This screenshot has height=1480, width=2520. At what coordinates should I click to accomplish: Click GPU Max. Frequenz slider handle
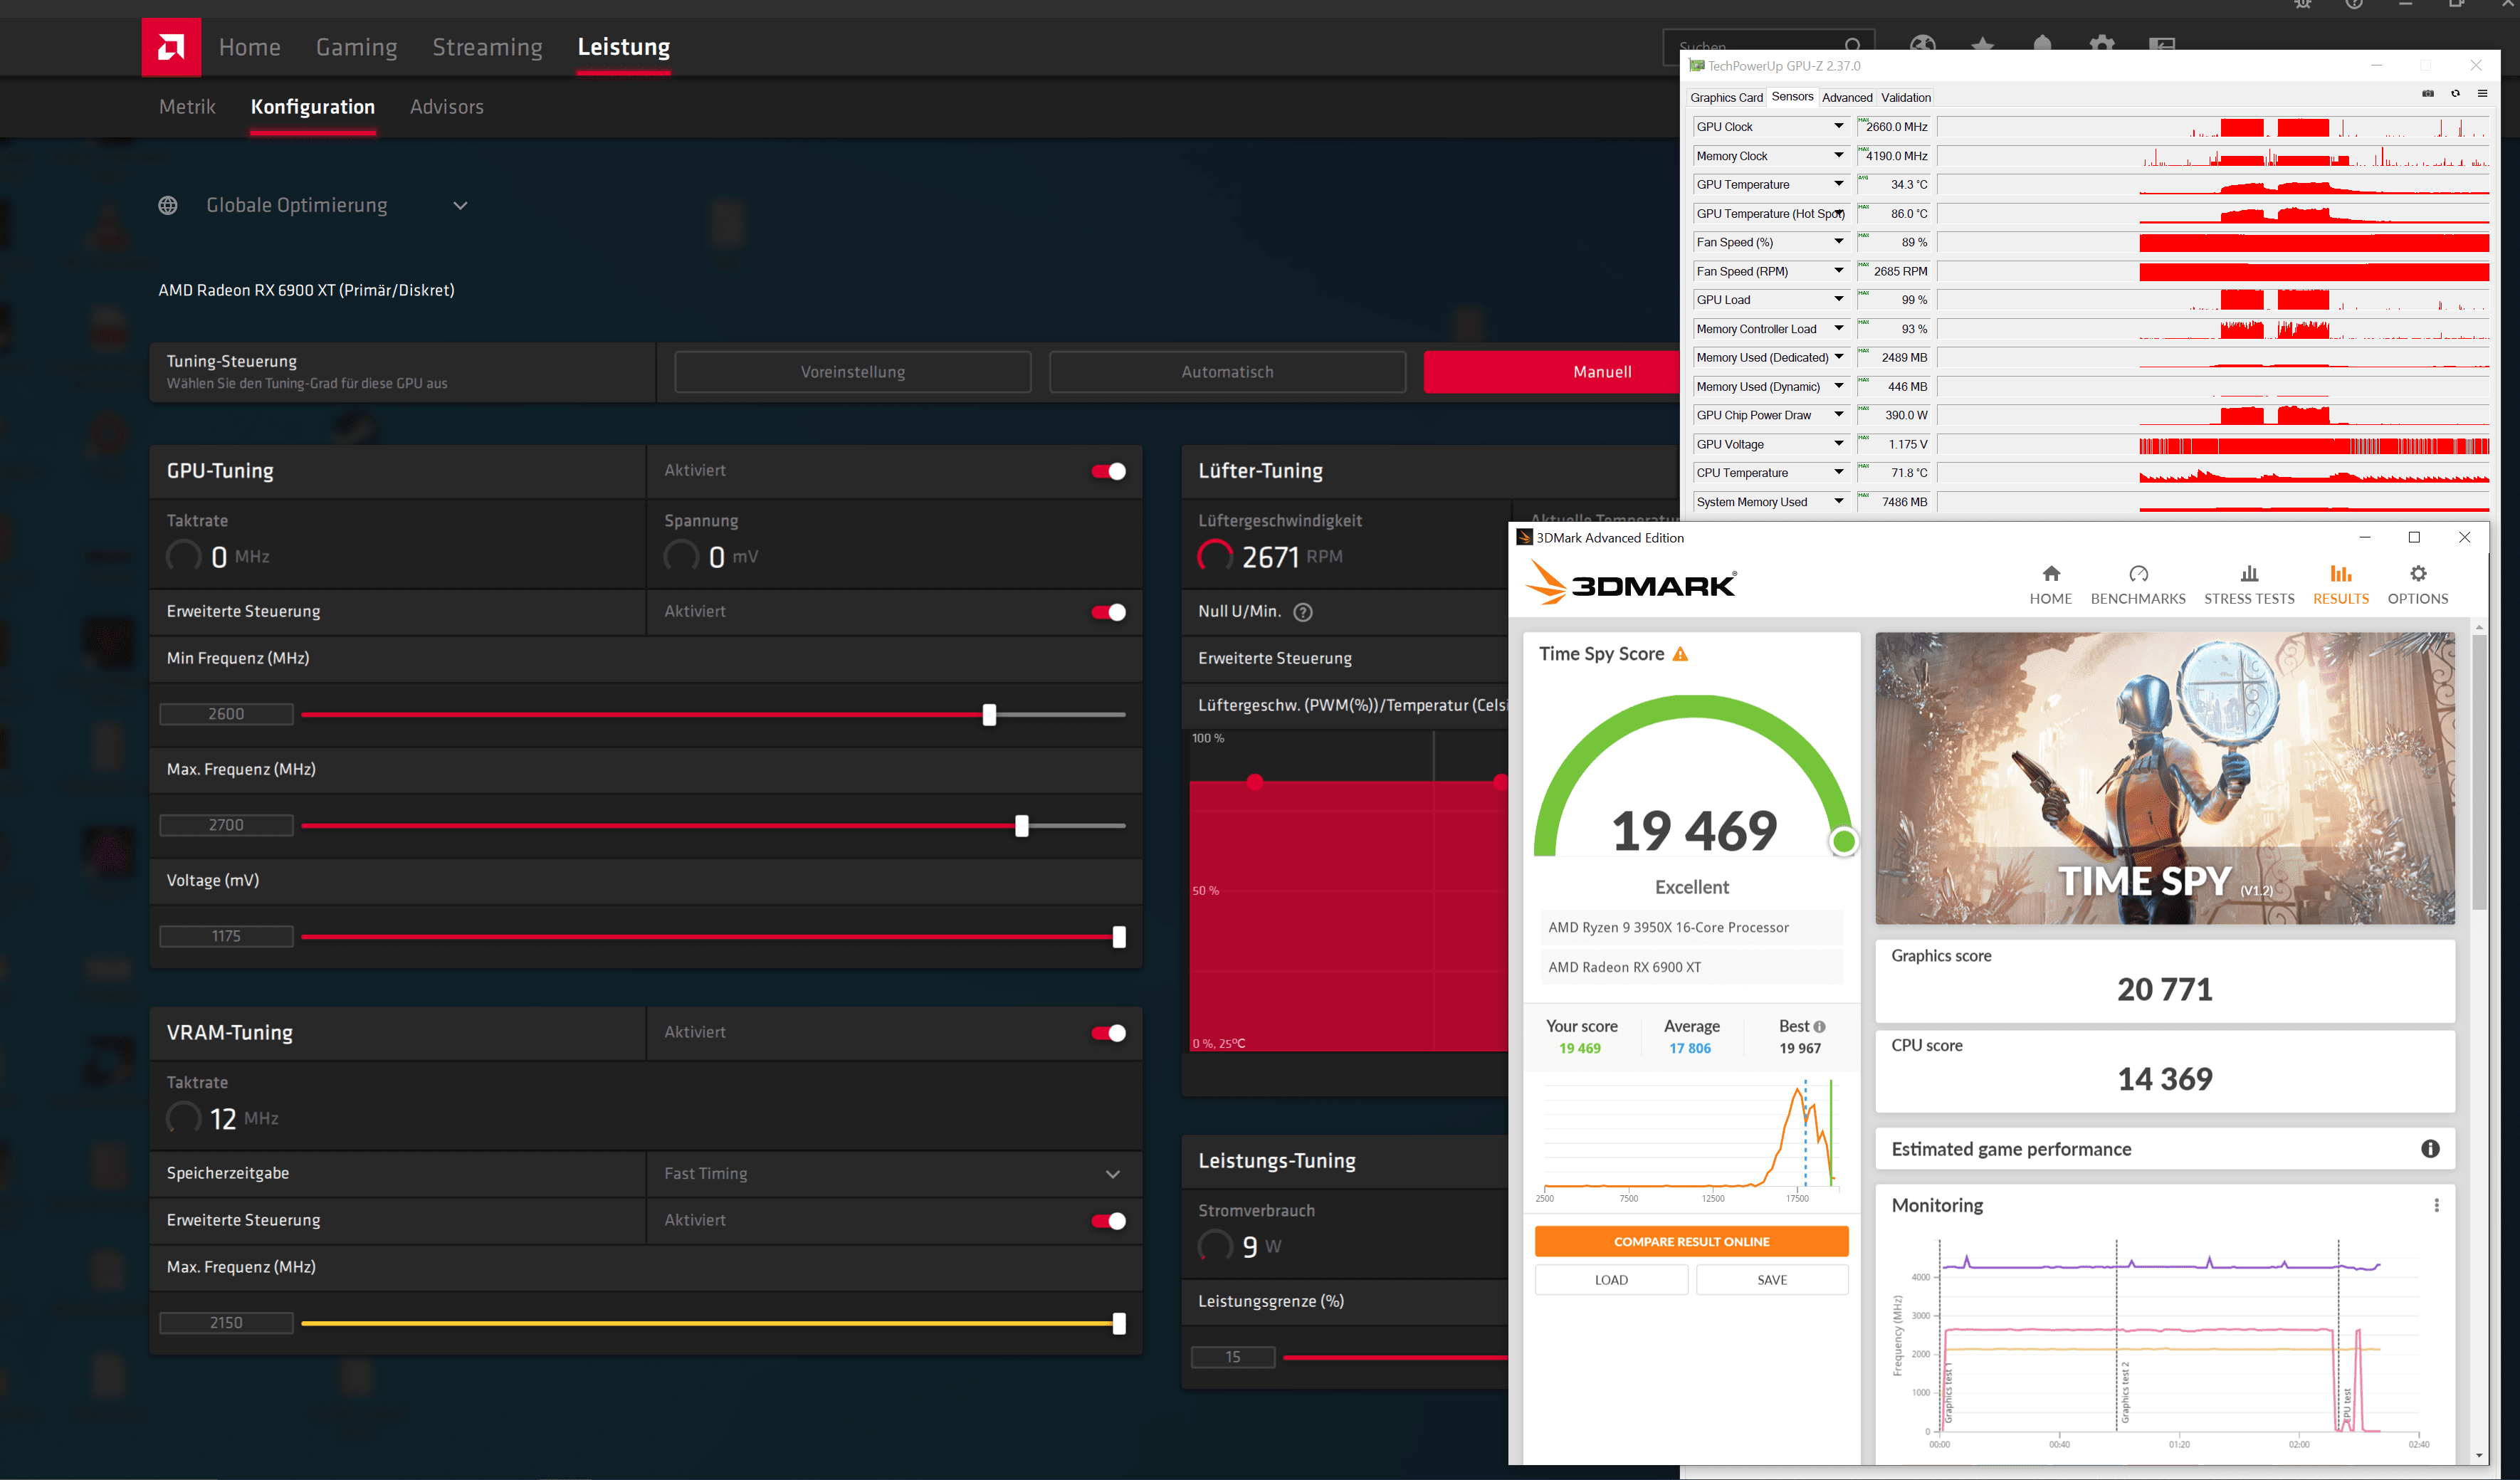pyautogui.click(x=1021, y=826)
